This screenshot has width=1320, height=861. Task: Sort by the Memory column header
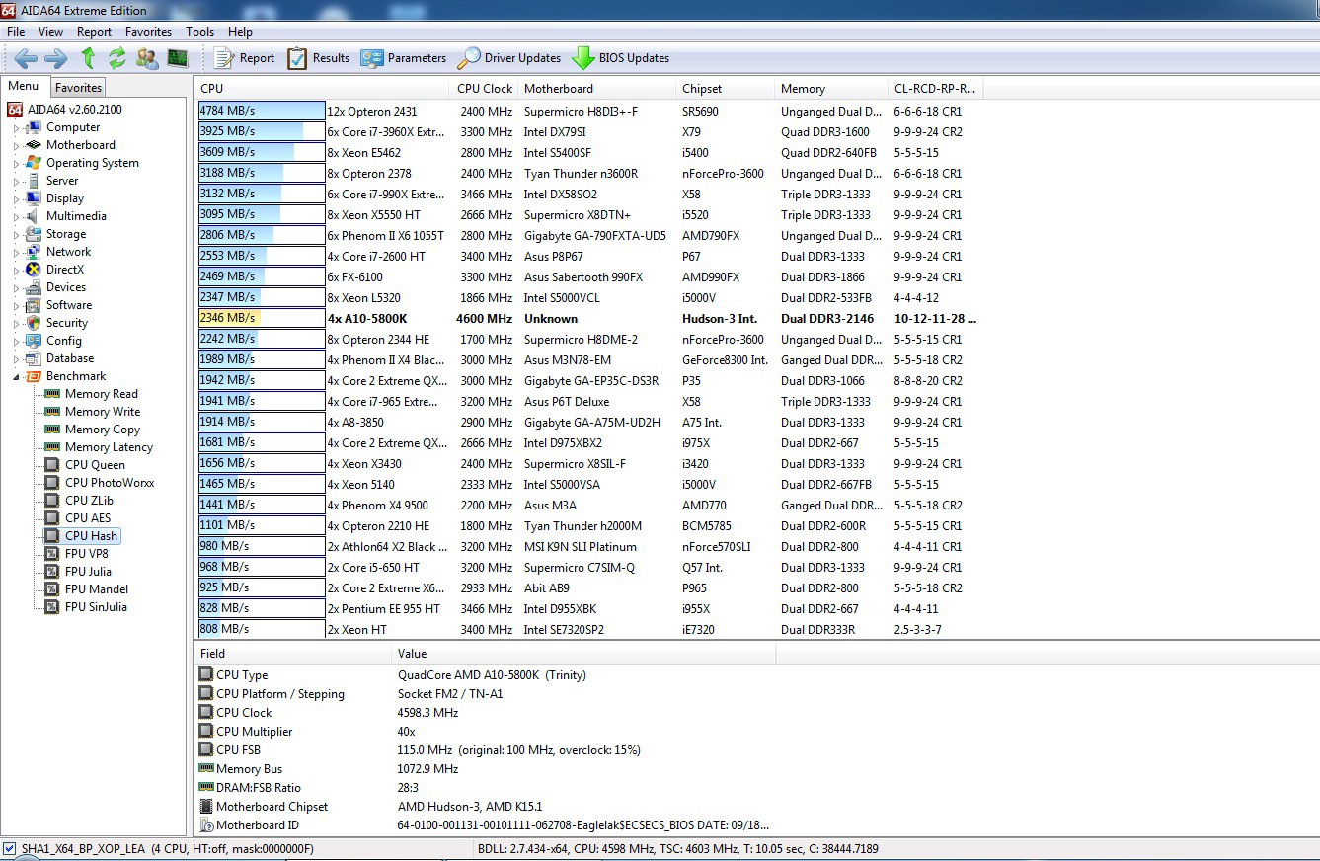831,89
